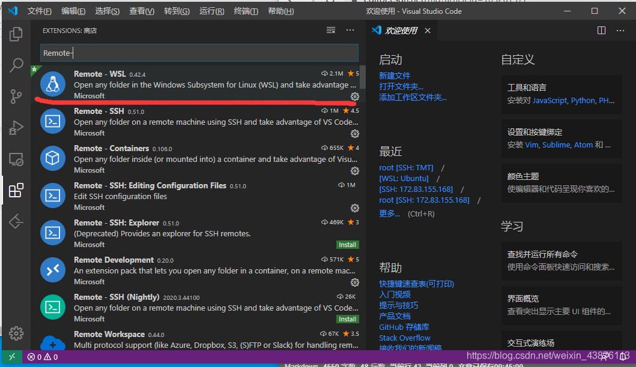The width and height of the screenshot is (636, 367).
Task: Open manage gear for Remote - SSH
Action: pyautogui.click(x=355, y=134)
